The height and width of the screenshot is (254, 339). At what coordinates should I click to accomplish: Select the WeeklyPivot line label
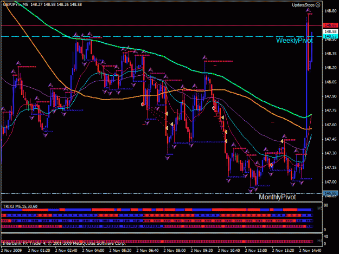tap(294, 41)
